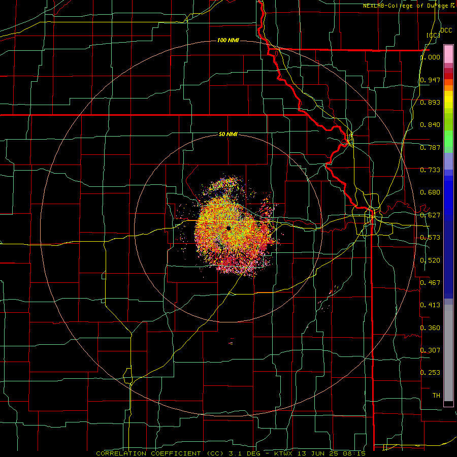Image resolution: width=457 pixels, height=457 pixels.
Task: Click the 0.840 scale value
Action: pyautogui.click(x=430, y=125)
